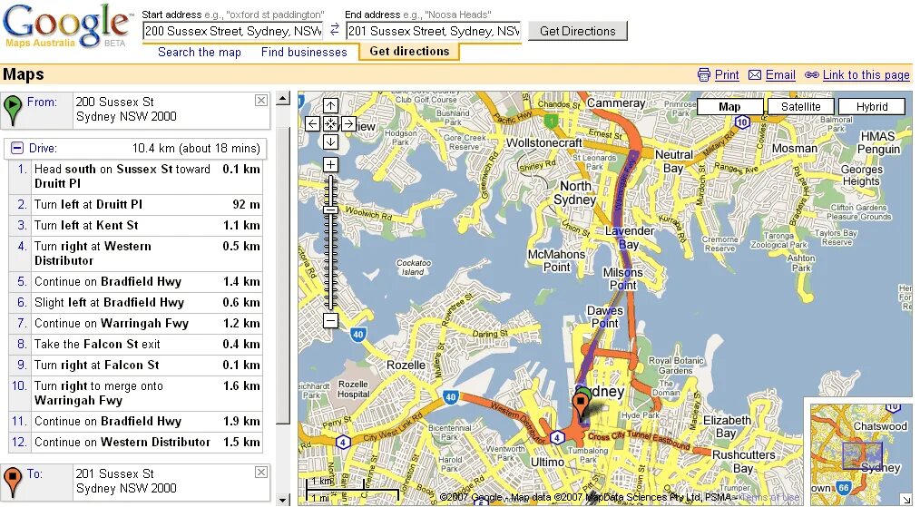Remove the 201 Sussex St destination
This screenshot has height=507, width=920.
tap(261, 473)
